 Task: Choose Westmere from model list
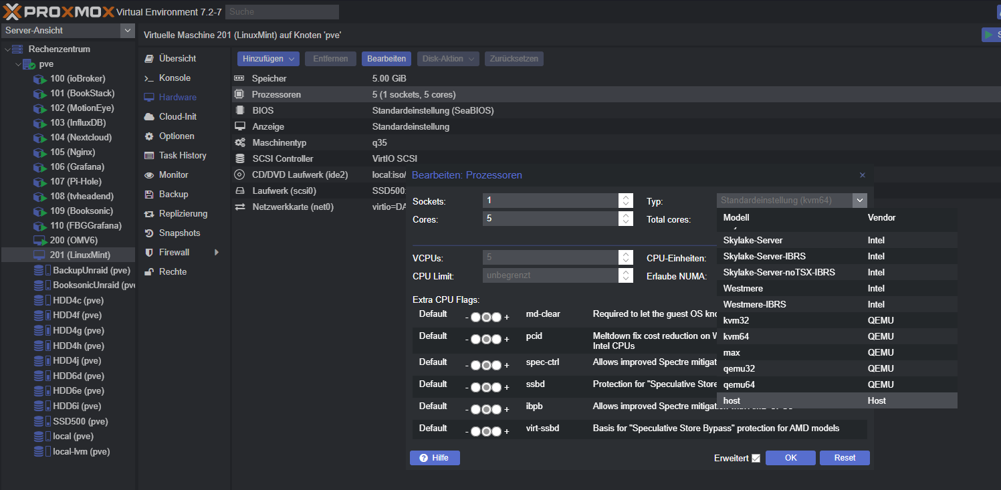(837, 289)
